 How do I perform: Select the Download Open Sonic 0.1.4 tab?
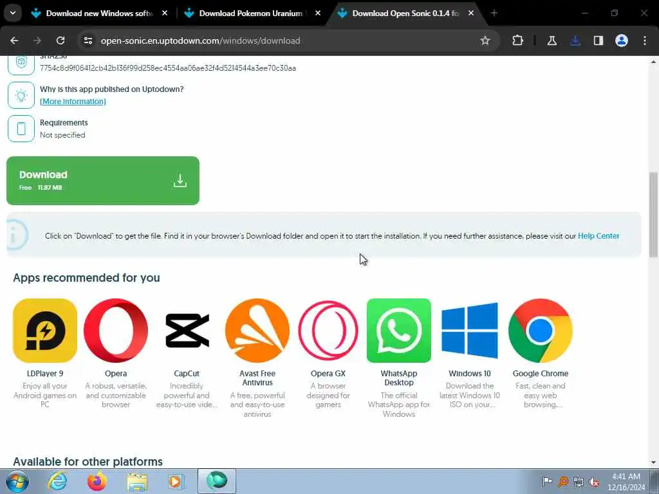point(405,14)
